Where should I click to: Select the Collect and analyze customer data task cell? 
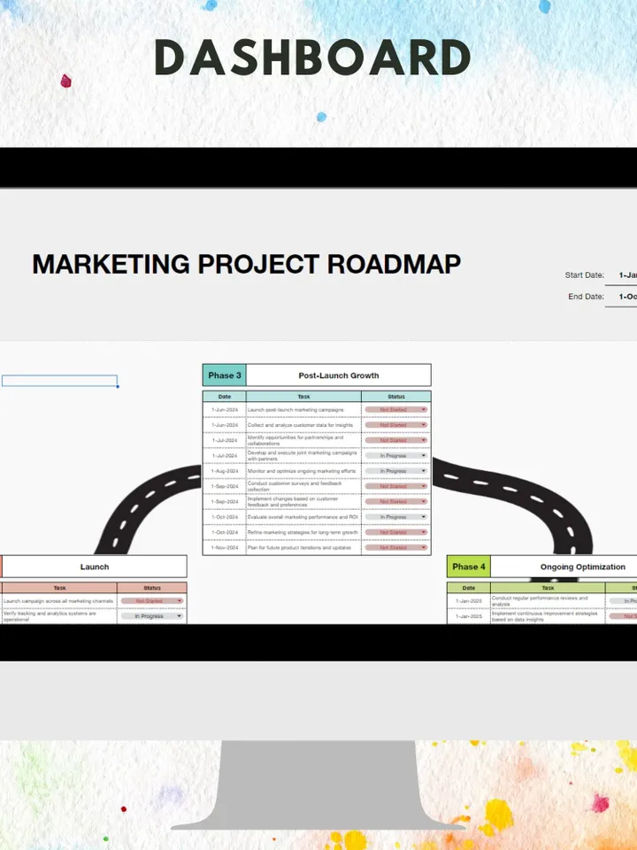point(303,425)
